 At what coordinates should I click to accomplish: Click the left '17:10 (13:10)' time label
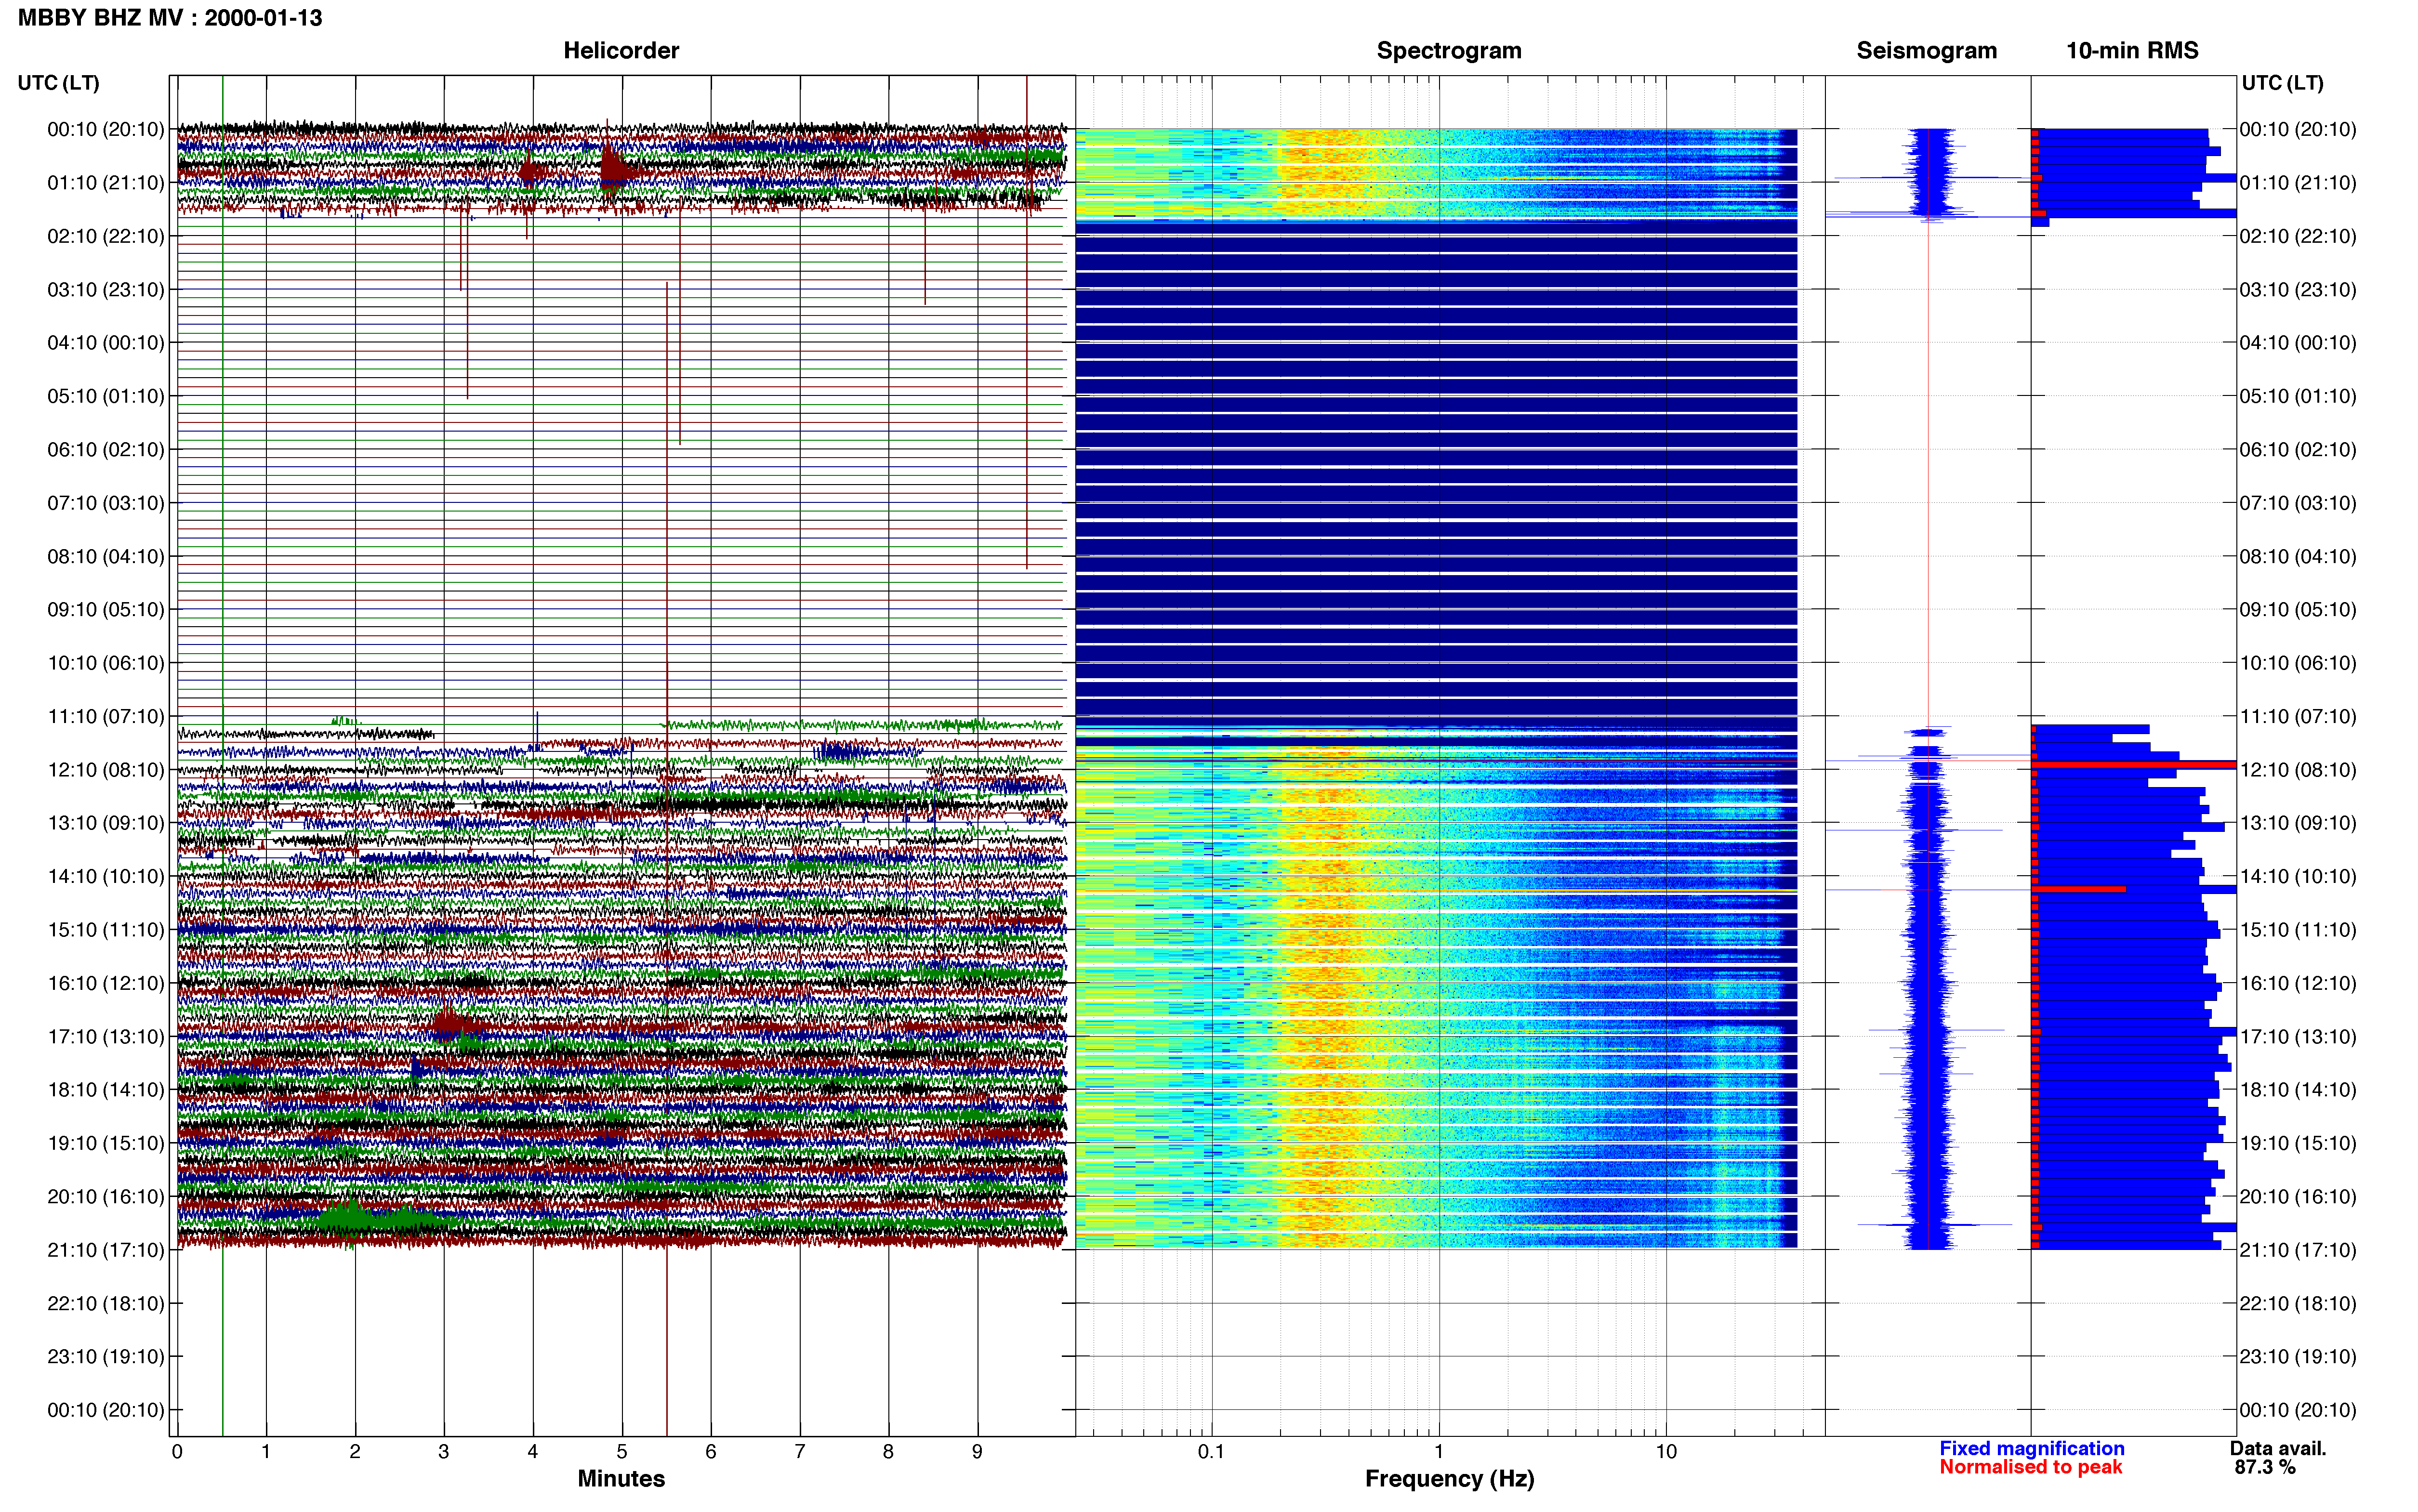(106, 1036)
